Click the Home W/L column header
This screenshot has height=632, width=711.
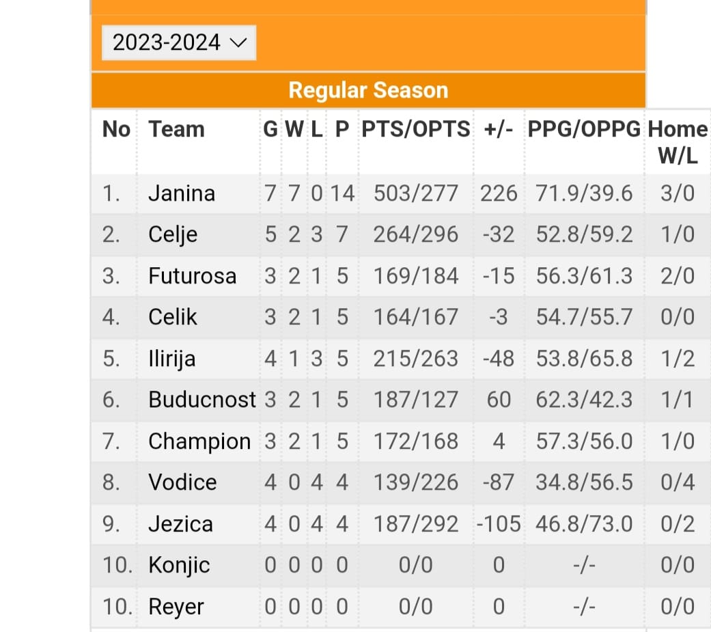[678, 141]
